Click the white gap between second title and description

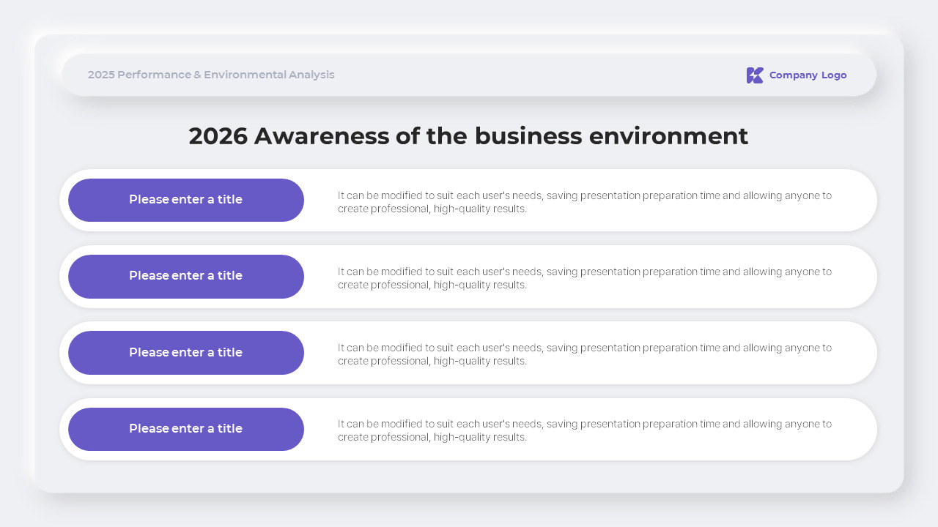coord(320,277)
